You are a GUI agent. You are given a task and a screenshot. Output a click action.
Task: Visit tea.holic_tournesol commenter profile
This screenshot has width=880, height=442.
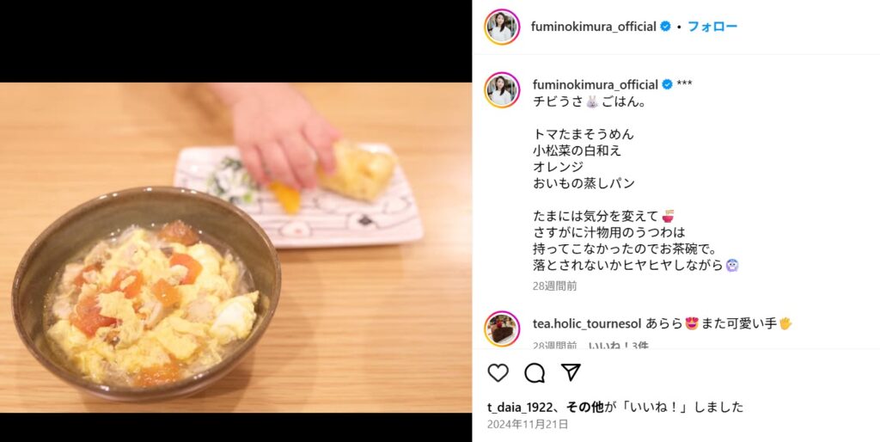pos(586,323)
